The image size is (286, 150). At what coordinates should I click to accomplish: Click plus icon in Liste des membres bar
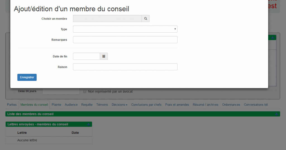tap(277, 114)
